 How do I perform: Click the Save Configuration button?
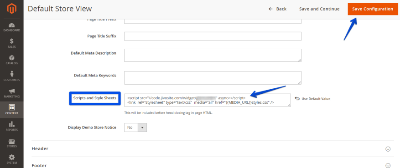click(x=373, y=9)
